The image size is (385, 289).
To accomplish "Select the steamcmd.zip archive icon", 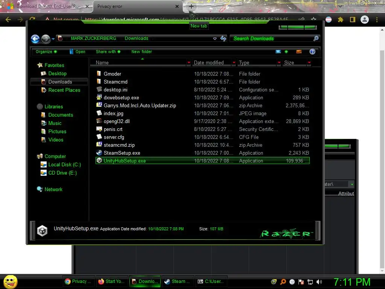I will pyautogui.click(x=99, y=144).
